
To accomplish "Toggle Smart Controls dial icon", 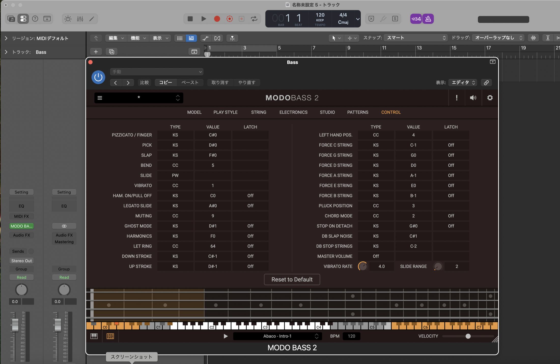I will 68,19.
